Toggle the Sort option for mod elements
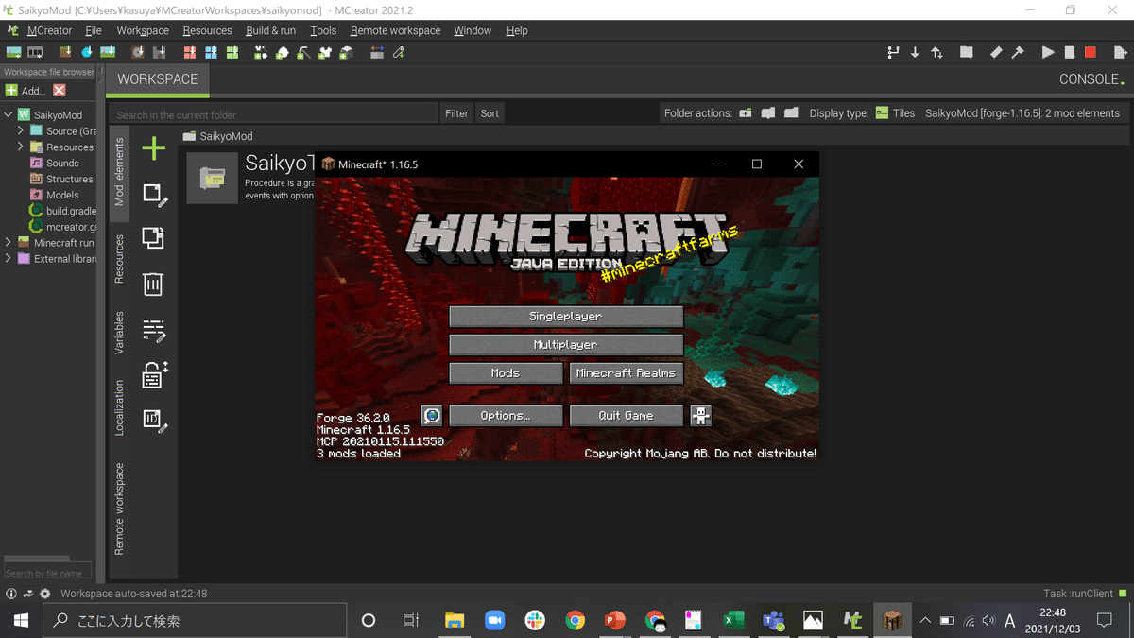The width and height of the screenshot is (1134, 638). tap(489, 112)
